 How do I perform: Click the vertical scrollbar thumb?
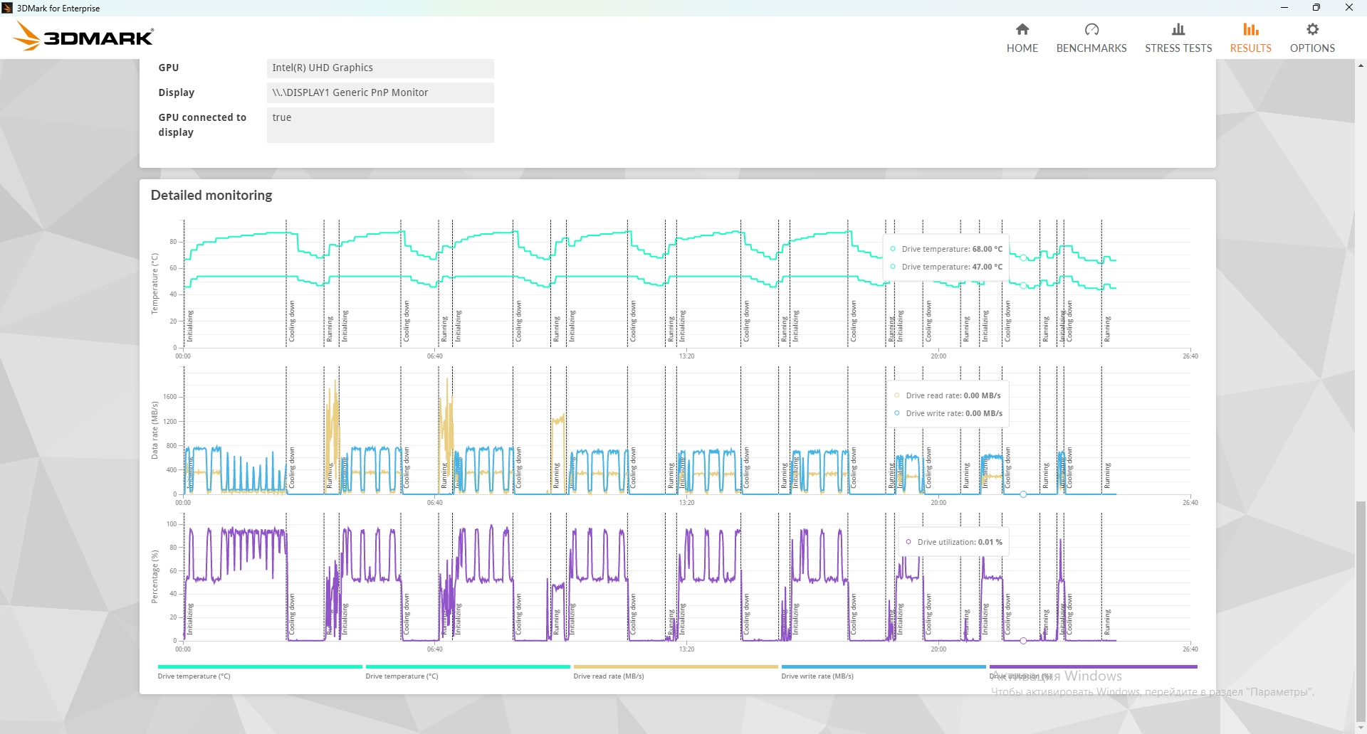(1361, 611)
